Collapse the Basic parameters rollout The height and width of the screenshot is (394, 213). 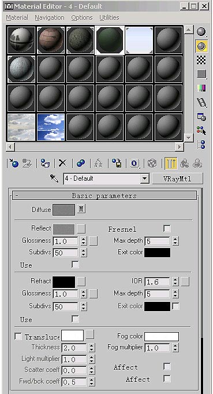[x=104, y=195]
